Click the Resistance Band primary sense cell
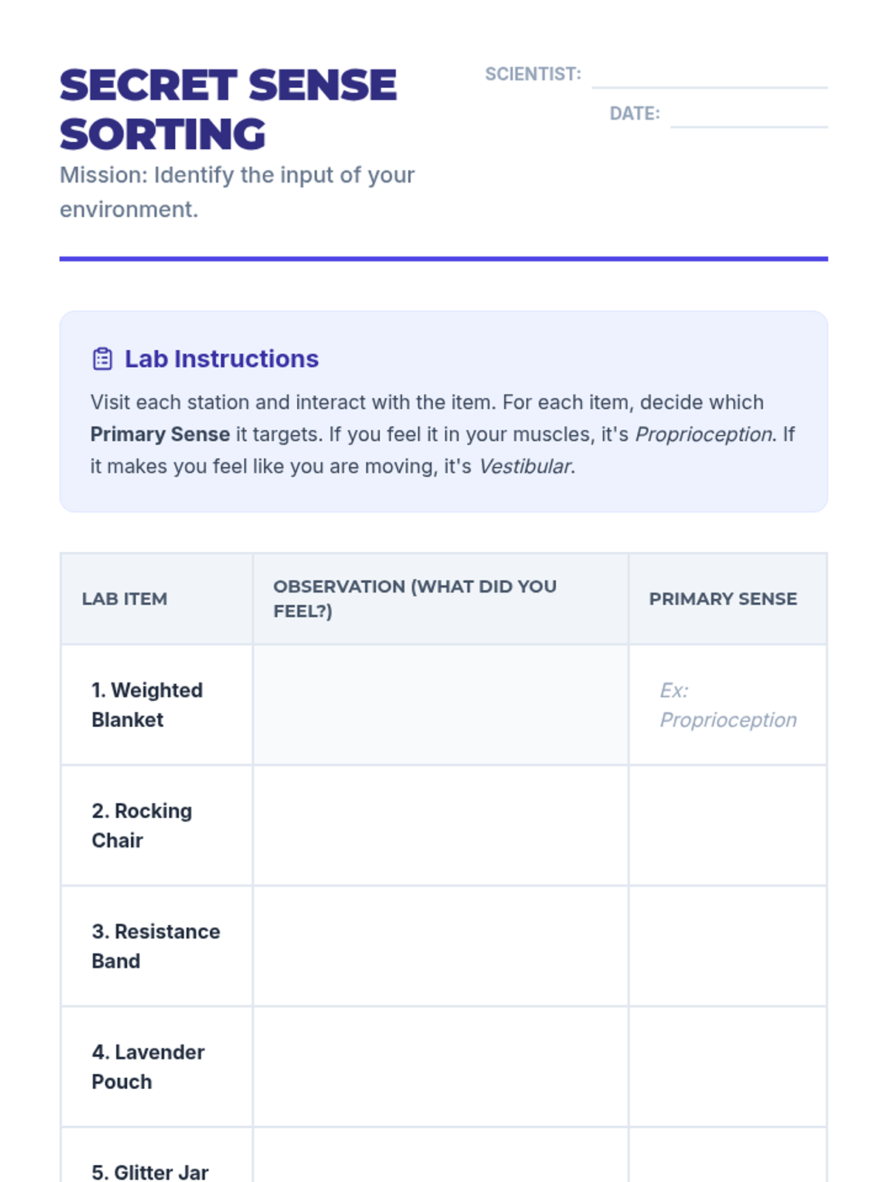This screenshot has width=887, height=1182. pos(727,946)
